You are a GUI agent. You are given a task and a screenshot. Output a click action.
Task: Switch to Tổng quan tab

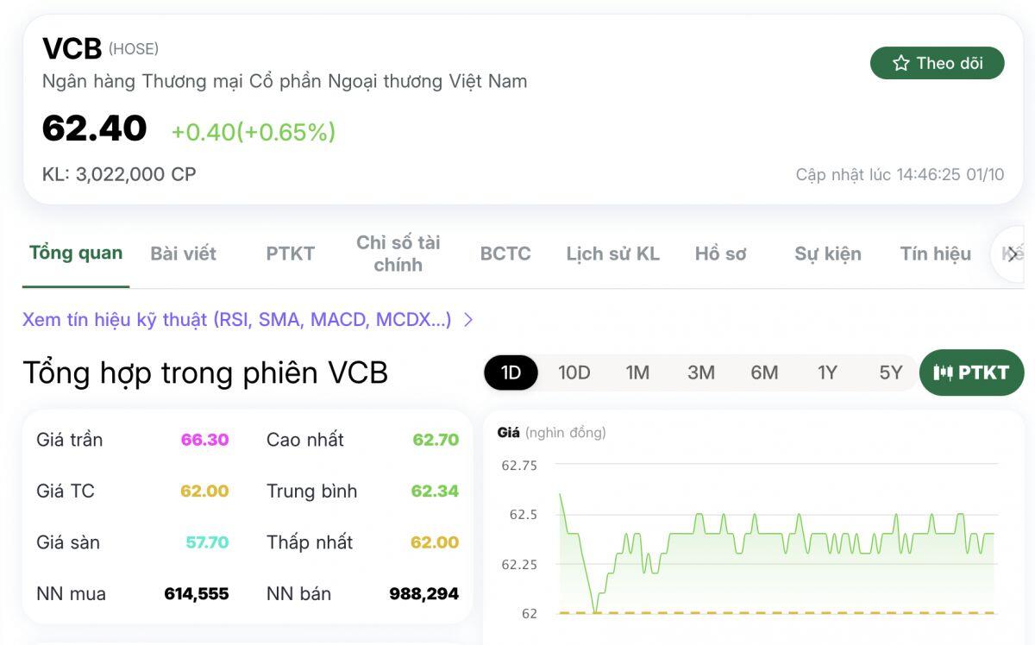tap(76, 253)
